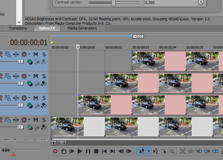This screenshot has height=160, width=223.
Task: Click the timeline playhead cursor handle
Action: tap(78, 47)
